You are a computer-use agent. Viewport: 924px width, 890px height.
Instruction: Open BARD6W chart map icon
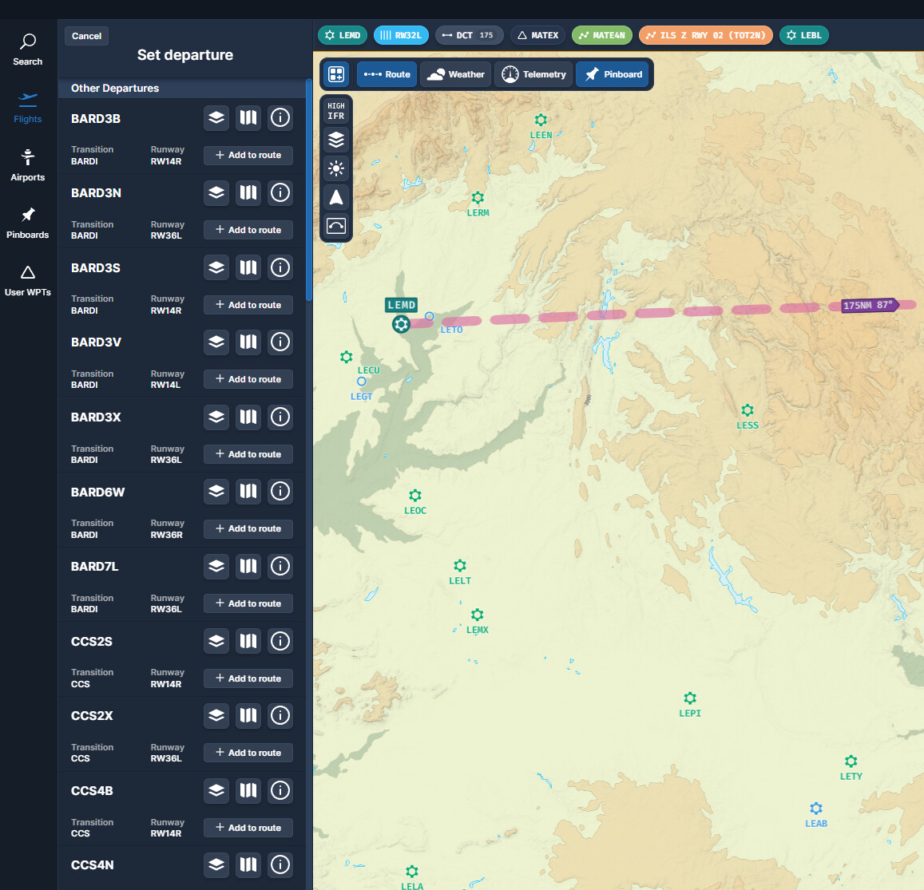click(248, 491)
